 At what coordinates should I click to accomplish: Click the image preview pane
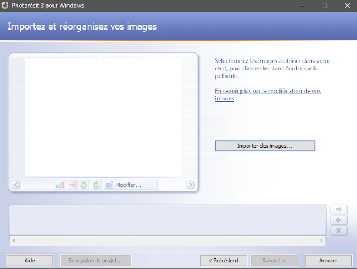coord(103,117)
